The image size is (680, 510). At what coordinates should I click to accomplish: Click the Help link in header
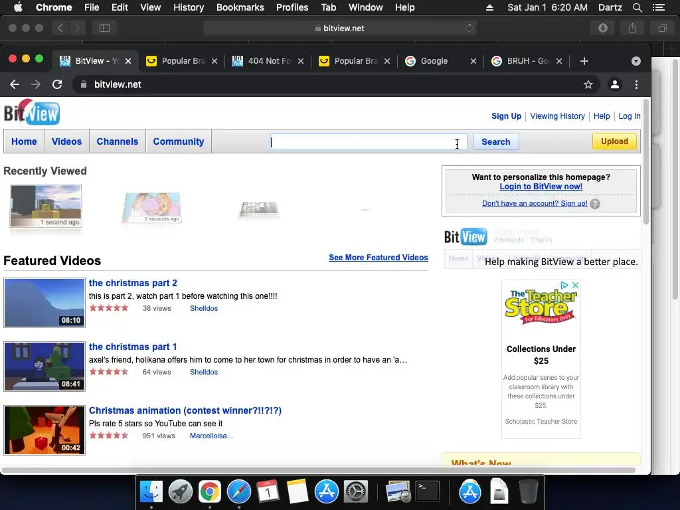coord(602,116)
